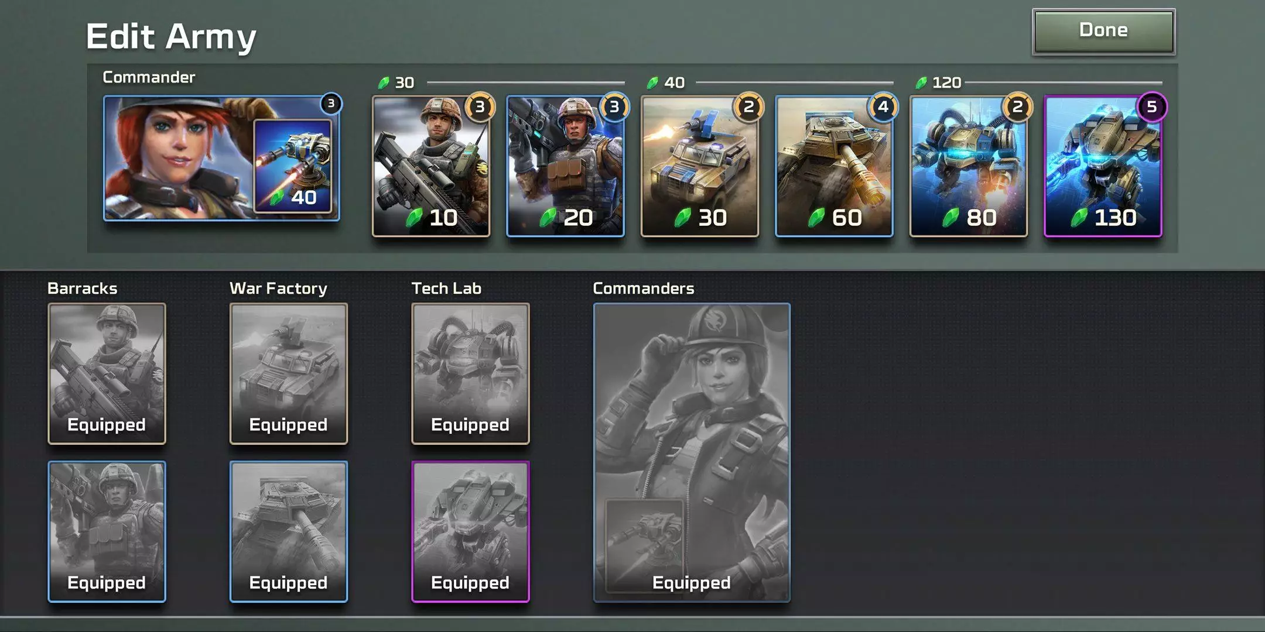The image size is (1265, 632).
Task: Click the Done button
Action: pos(1103,32)
